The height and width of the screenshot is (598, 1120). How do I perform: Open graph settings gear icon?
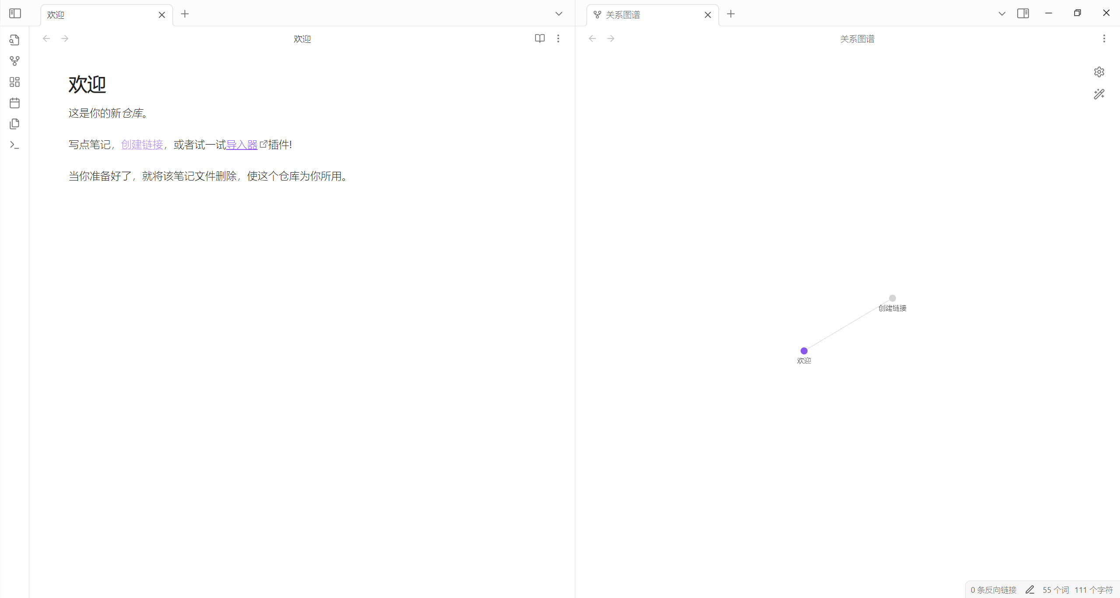[1099, 72]
